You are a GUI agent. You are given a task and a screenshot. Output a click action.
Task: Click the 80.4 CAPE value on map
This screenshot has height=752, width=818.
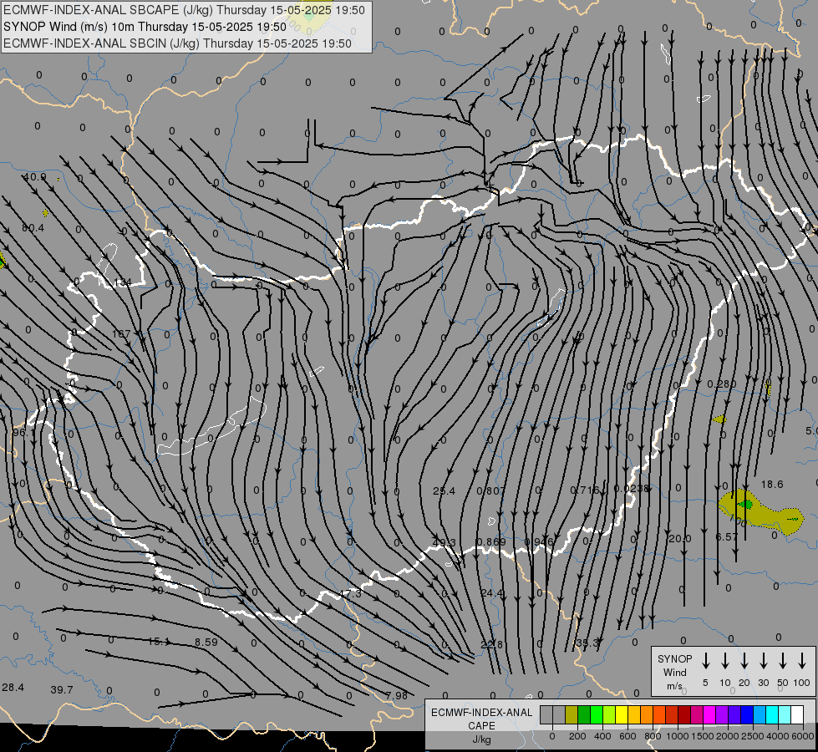click(33, 227)
